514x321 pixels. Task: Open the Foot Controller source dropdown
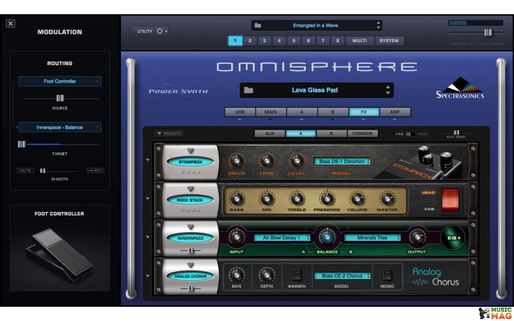[60, 81]
